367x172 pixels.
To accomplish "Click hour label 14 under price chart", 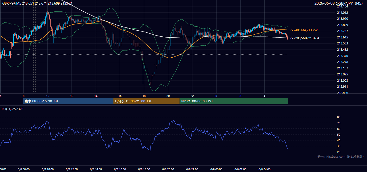I will (96, 96).
